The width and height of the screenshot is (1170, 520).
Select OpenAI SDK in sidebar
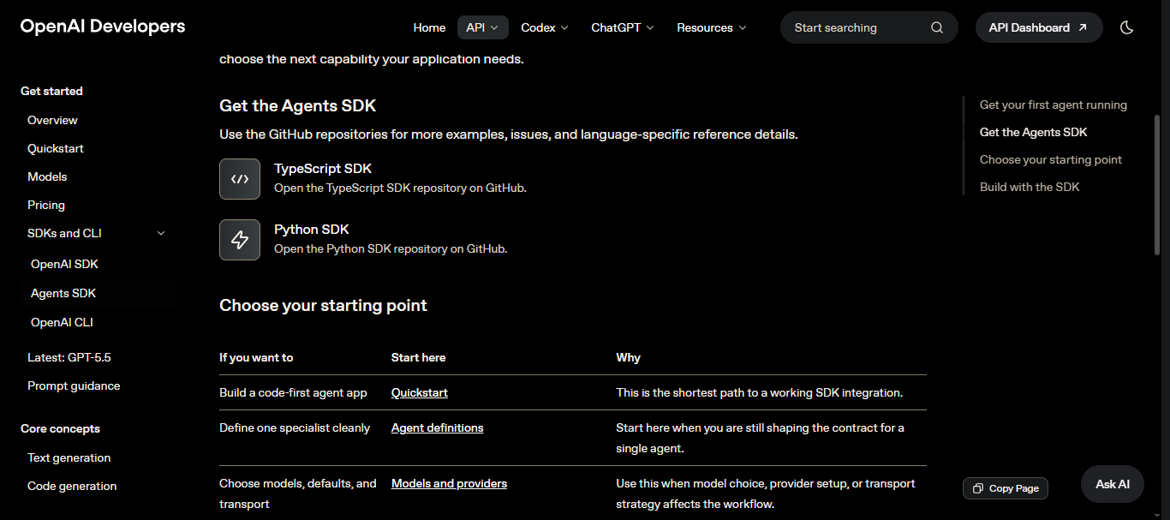(64, 264)
